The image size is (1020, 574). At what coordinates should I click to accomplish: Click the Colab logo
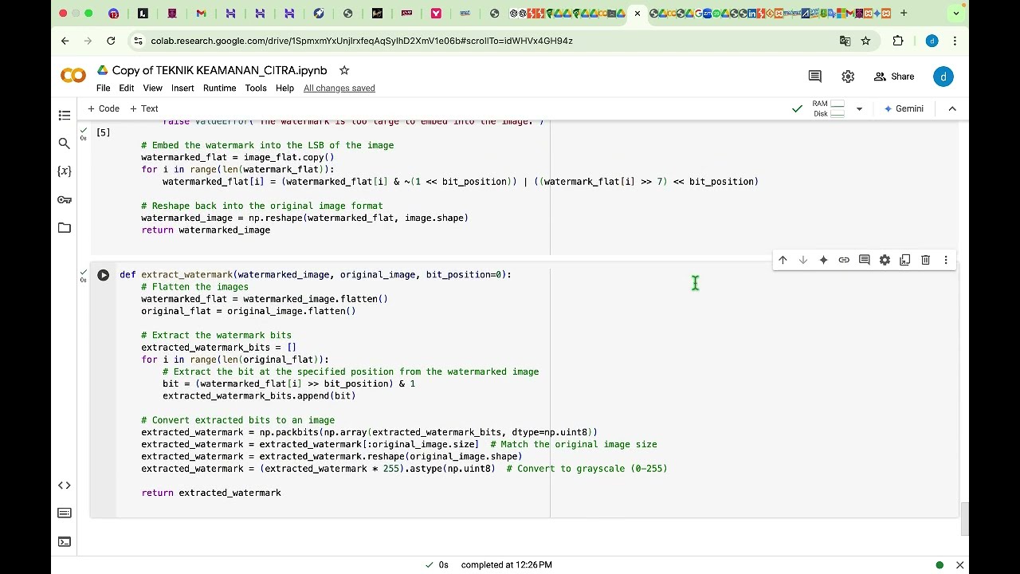click(73, 76)
